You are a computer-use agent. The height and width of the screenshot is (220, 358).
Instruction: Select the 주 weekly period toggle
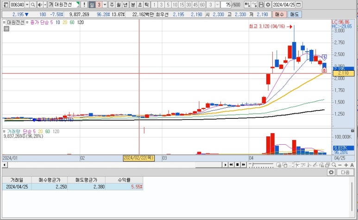coord(112,5)
